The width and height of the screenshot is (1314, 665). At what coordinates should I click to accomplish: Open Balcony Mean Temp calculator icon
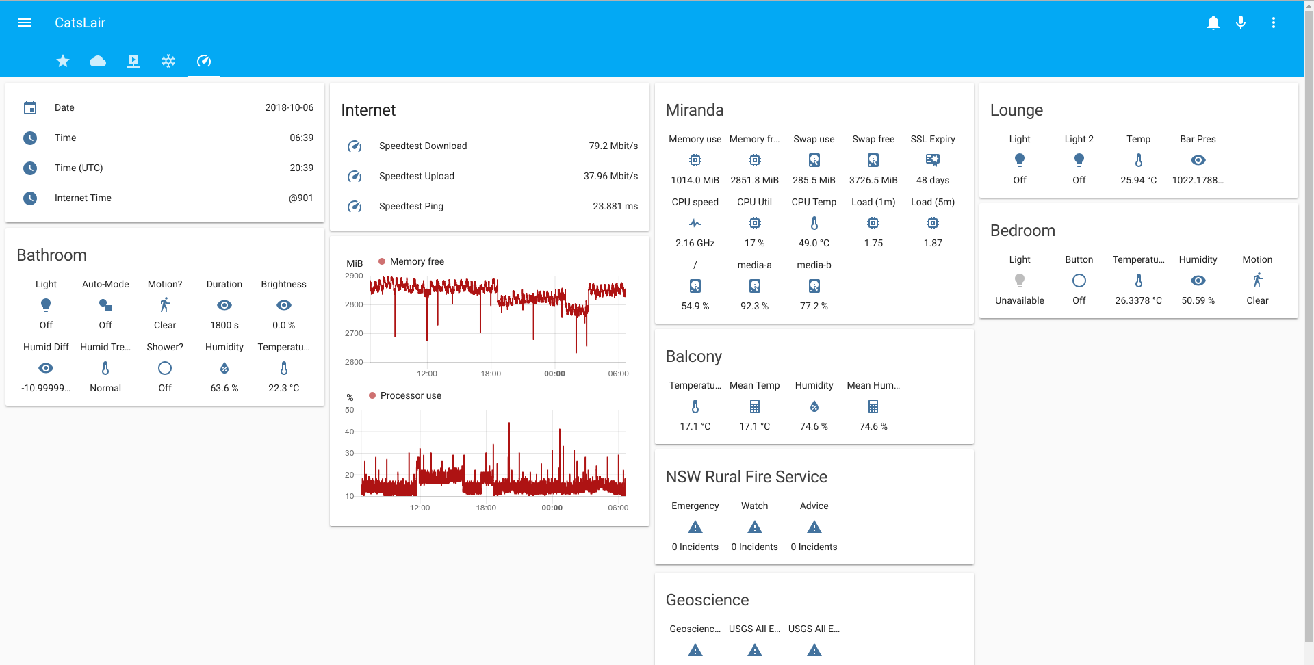[x=755, y=406]
